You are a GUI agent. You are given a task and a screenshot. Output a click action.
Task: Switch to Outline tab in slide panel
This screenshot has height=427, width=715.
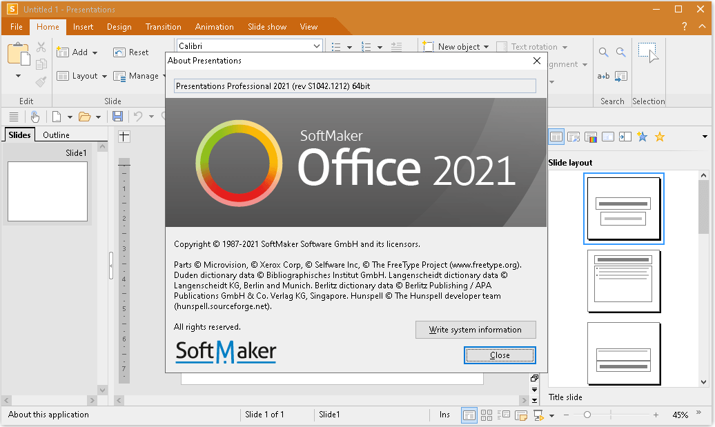56,135
